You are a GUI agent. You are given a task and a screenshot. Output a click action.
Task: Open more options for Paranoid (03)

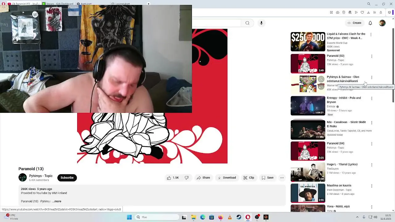point(372,56)
